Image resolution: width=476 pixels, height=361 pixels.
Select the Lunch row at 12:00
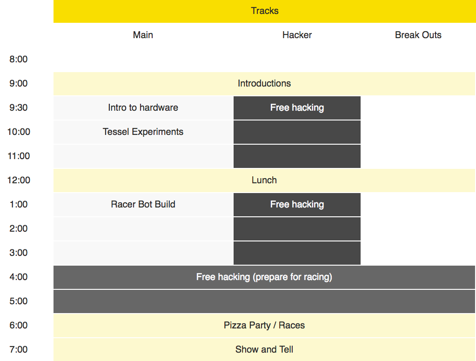click(264, 180)
